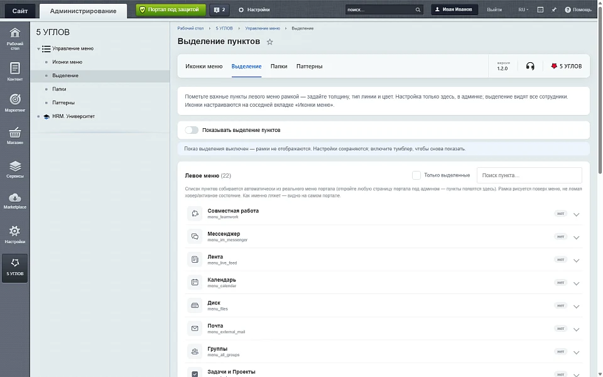Select Выделение in the left tree
The width and height of the screenshot is (603, 377).
65,76
